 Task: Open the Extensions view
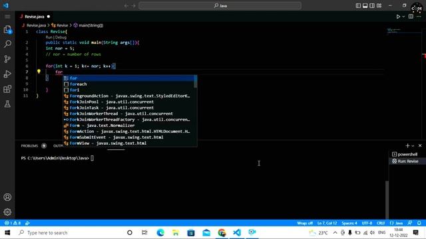(7, 89)
